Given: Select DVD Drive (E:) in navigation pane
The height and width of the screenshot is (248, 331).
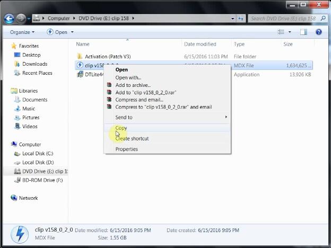Looking at the screenshot, I should (x=45, y=171).
